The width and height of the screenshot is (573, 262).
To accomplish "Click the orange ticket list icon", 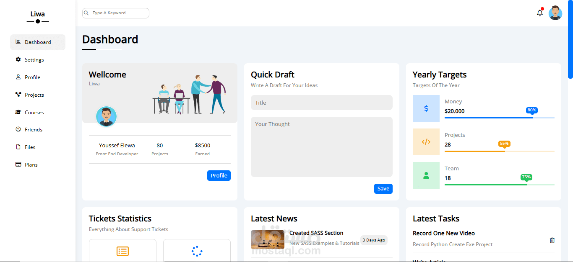I will tap(122, 251).
